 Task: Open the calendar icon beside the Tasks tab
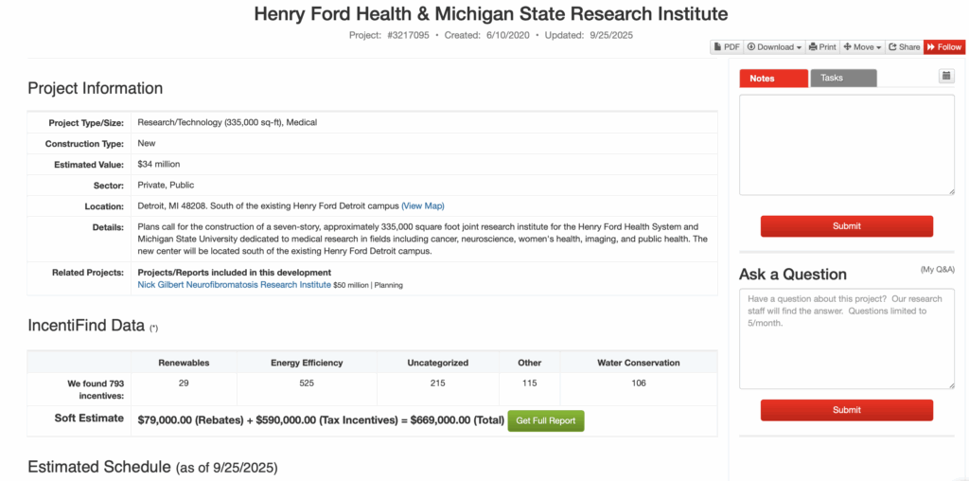pyautogui.click(x=946, y=76)
